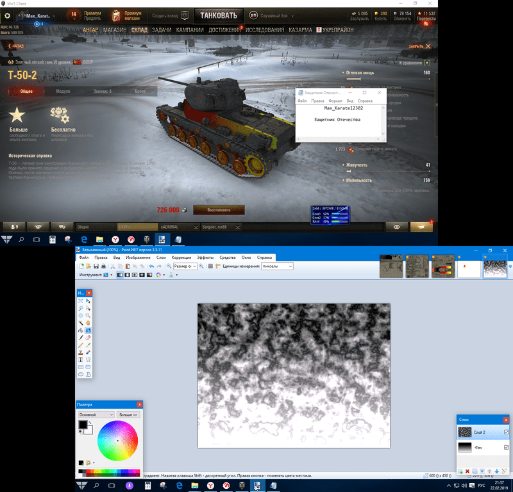Image resolution: width=513 pixels, height=492 pixels.
Task: Open the Изображение menu in Paint.NET
Action: tap(138, 258)
